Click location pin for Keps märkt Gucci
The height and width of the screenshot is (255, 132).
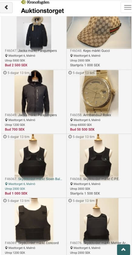pyautogui.click(x=71, y=56)
